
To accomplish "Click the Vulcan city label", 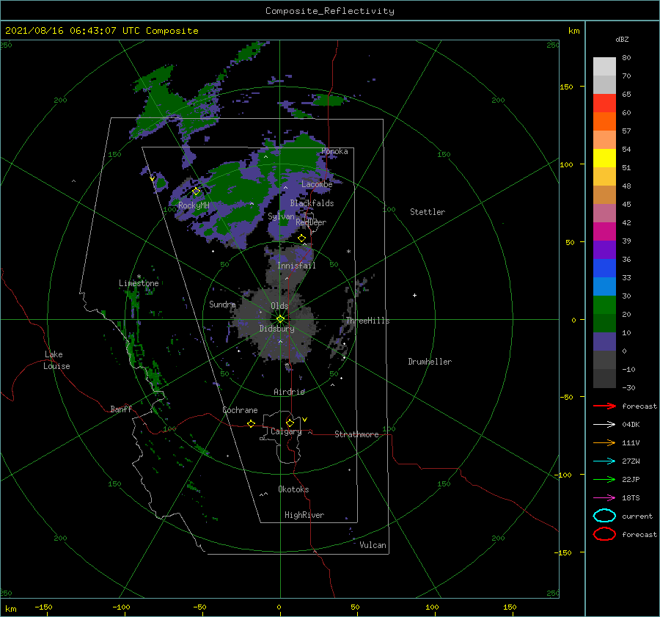I will (x=373, y=545).
